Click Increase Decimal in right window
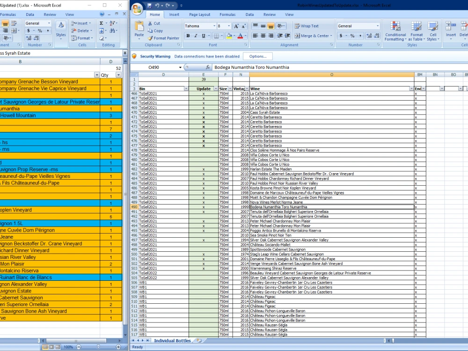 [369, 36]
